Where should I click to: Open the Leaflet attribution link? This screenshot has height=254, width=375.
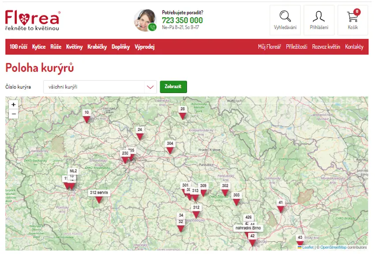[307, 247]
